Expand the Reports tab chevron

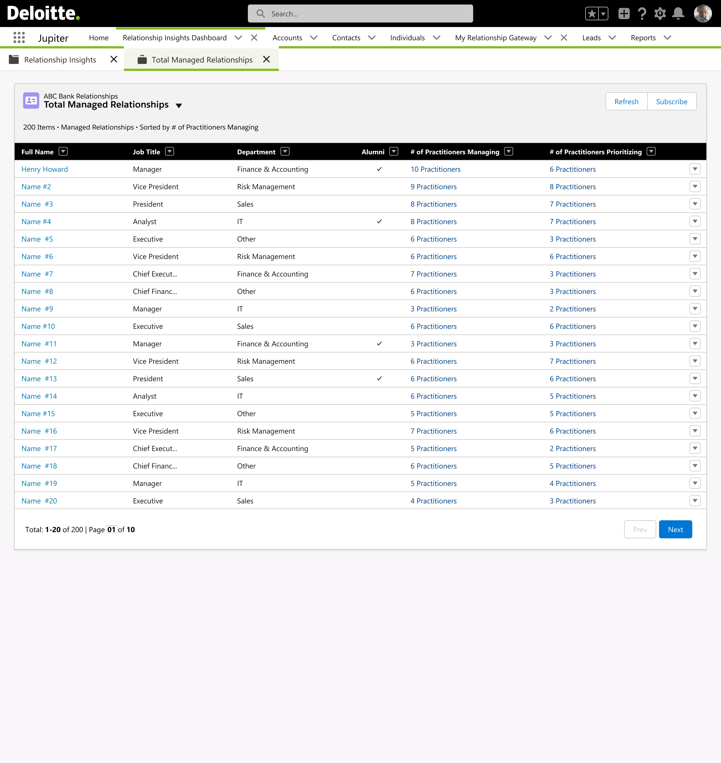667,38
